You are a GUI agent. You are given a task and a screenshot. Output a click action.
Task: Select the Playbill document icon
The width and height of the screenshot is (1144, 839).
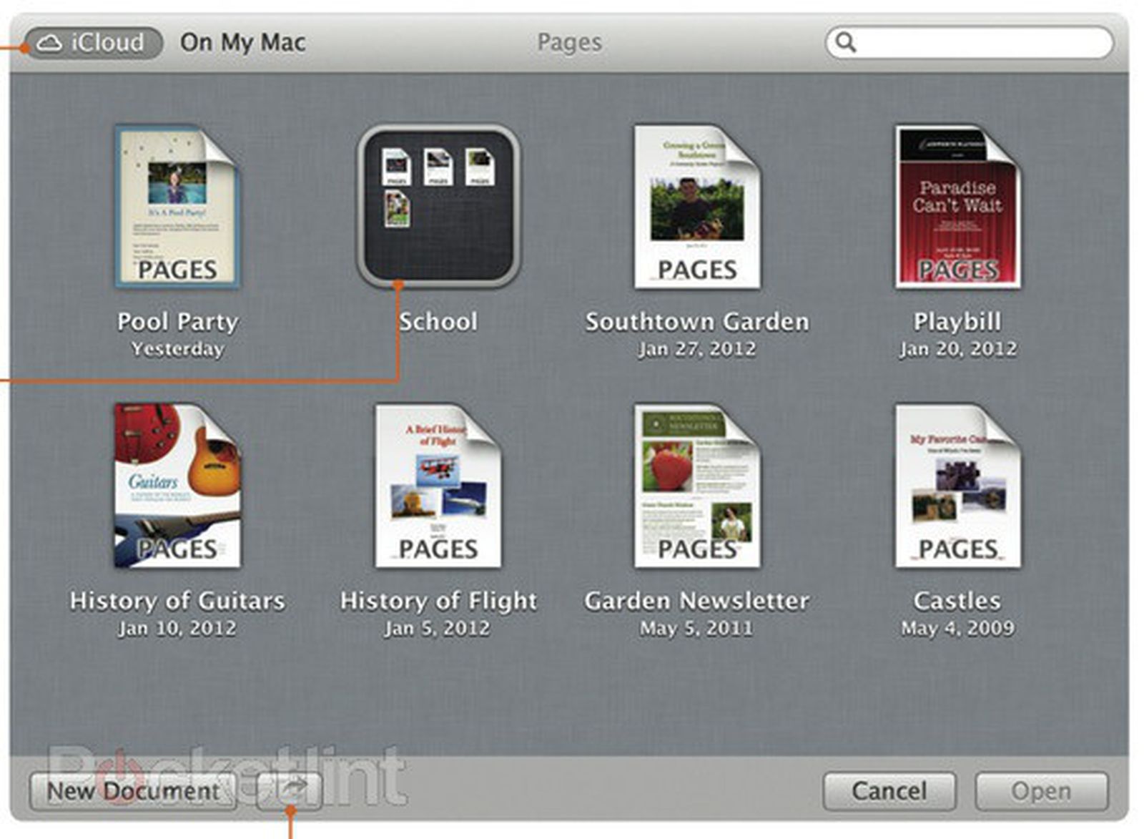[x=957, y=207]
